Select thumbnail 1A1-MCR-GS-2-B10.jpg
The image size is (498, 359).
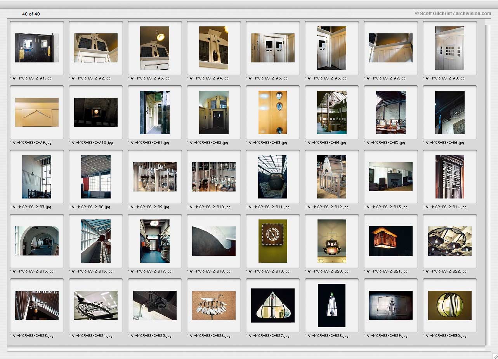pyautogui.click(x=214, y=177)
